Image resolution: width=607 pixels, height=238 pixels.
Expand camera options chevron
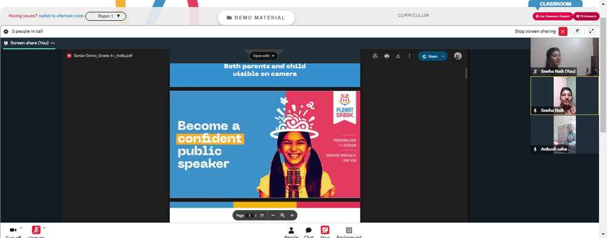(x=21, y=228)
